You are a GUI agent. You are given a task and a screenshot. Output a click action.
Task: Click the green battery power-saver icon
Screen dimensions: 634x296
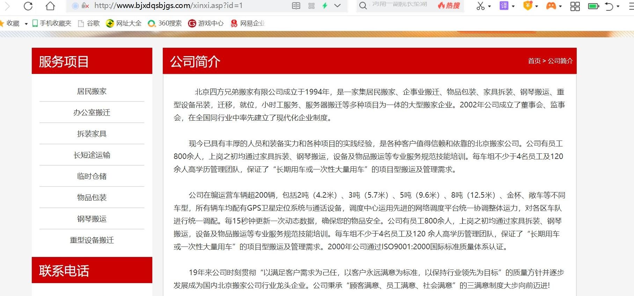[x=593, y=6]
